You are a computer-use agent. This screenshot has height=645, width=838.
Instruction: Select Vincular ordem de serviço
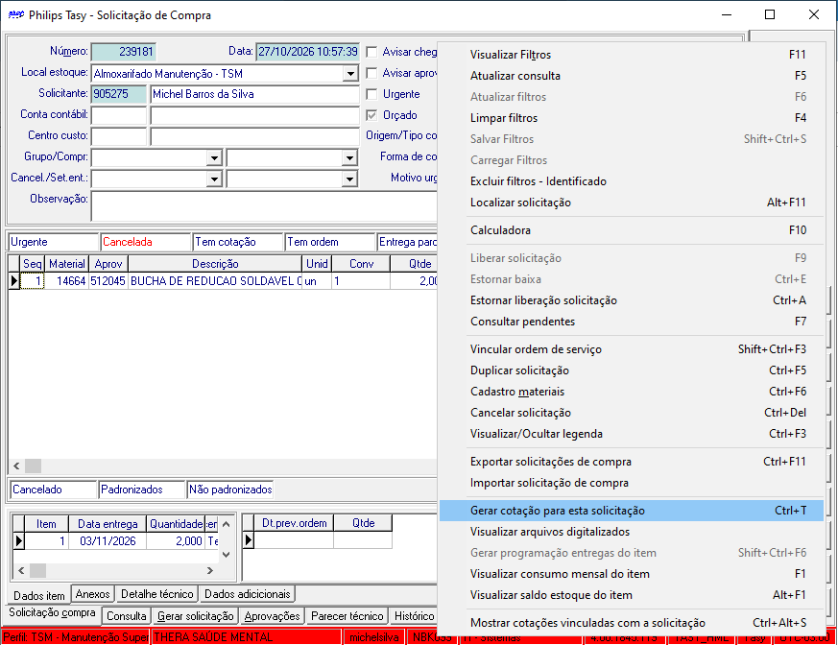632,349
